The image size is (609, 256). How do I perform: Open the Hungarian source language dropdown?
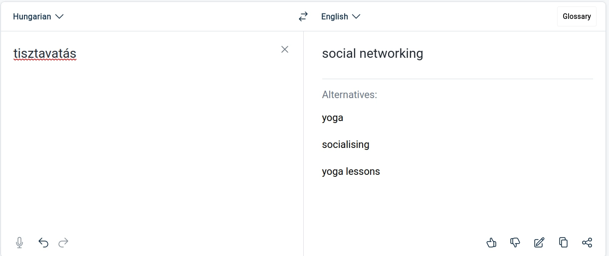coord(38,16)
